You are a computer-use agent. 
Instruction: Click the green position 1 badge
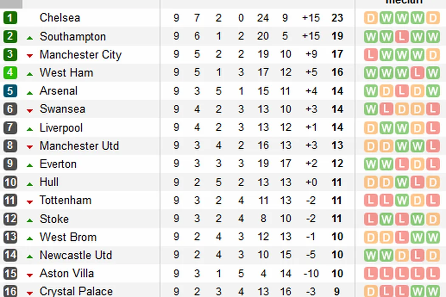(x=10, y=18)
